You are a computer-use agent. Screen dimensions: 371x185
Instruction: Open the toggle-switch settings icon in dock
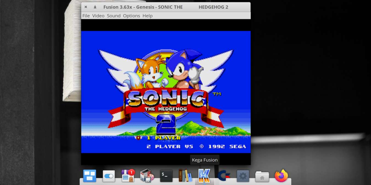click(x=109, y=176)
